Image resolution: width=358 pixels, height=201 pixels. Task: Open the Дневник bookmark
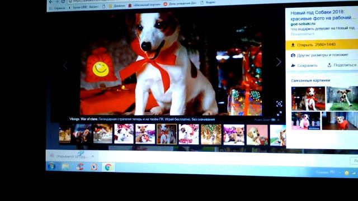click(117, 6)
